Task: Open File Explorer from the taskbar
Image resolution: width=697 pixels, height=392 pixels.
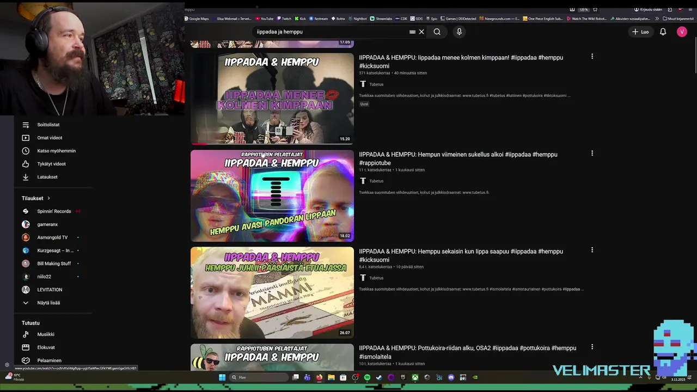Action: click(x=331, y=377)
